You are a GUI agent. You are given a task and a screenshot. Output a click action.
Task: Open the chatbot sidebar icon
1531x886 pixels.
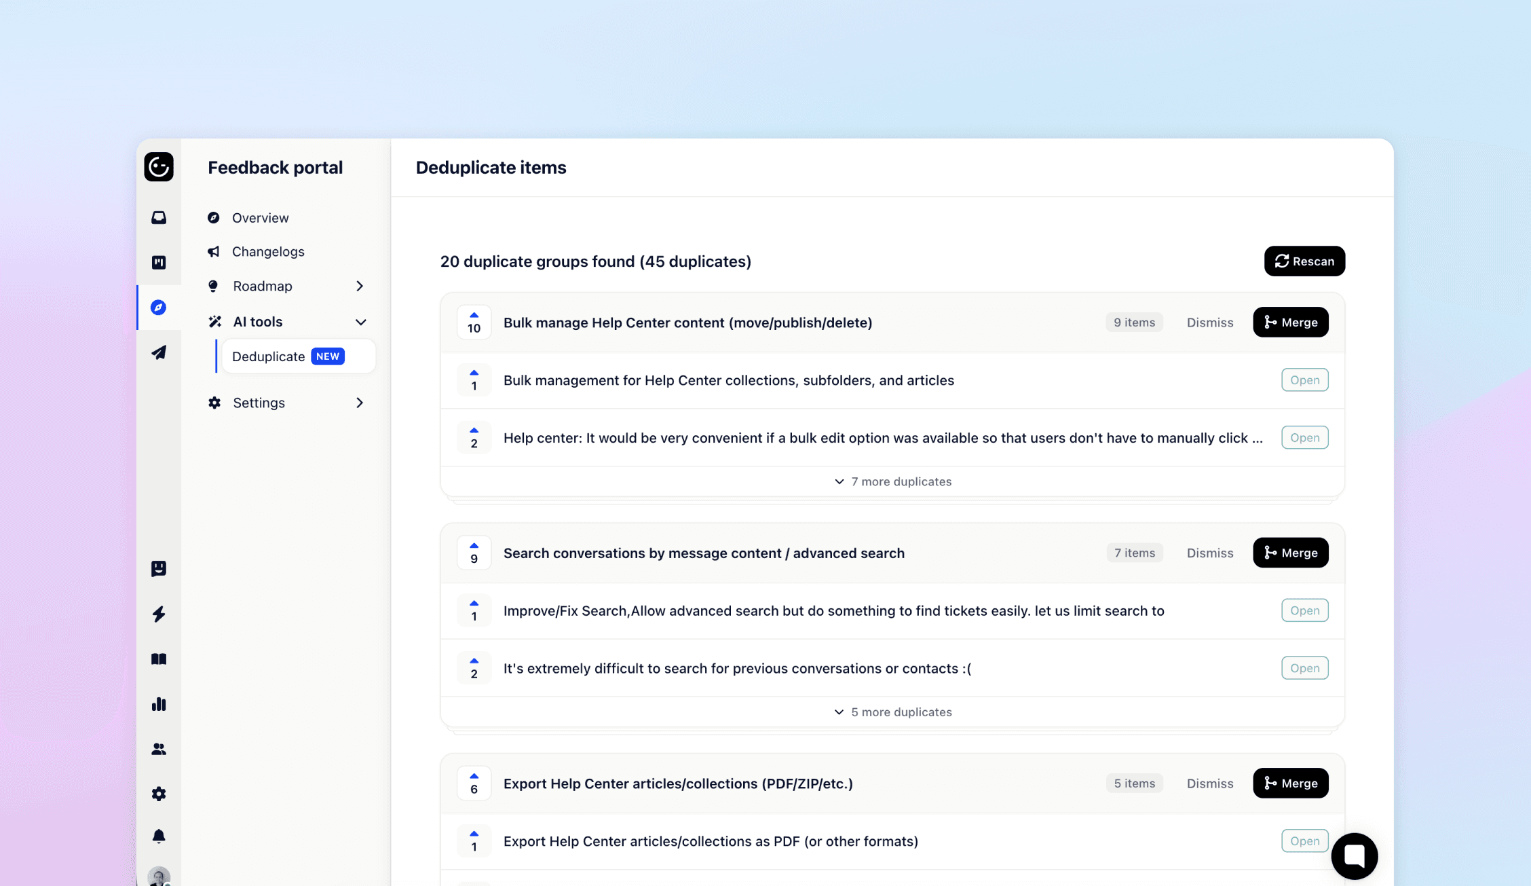point(158,568)
